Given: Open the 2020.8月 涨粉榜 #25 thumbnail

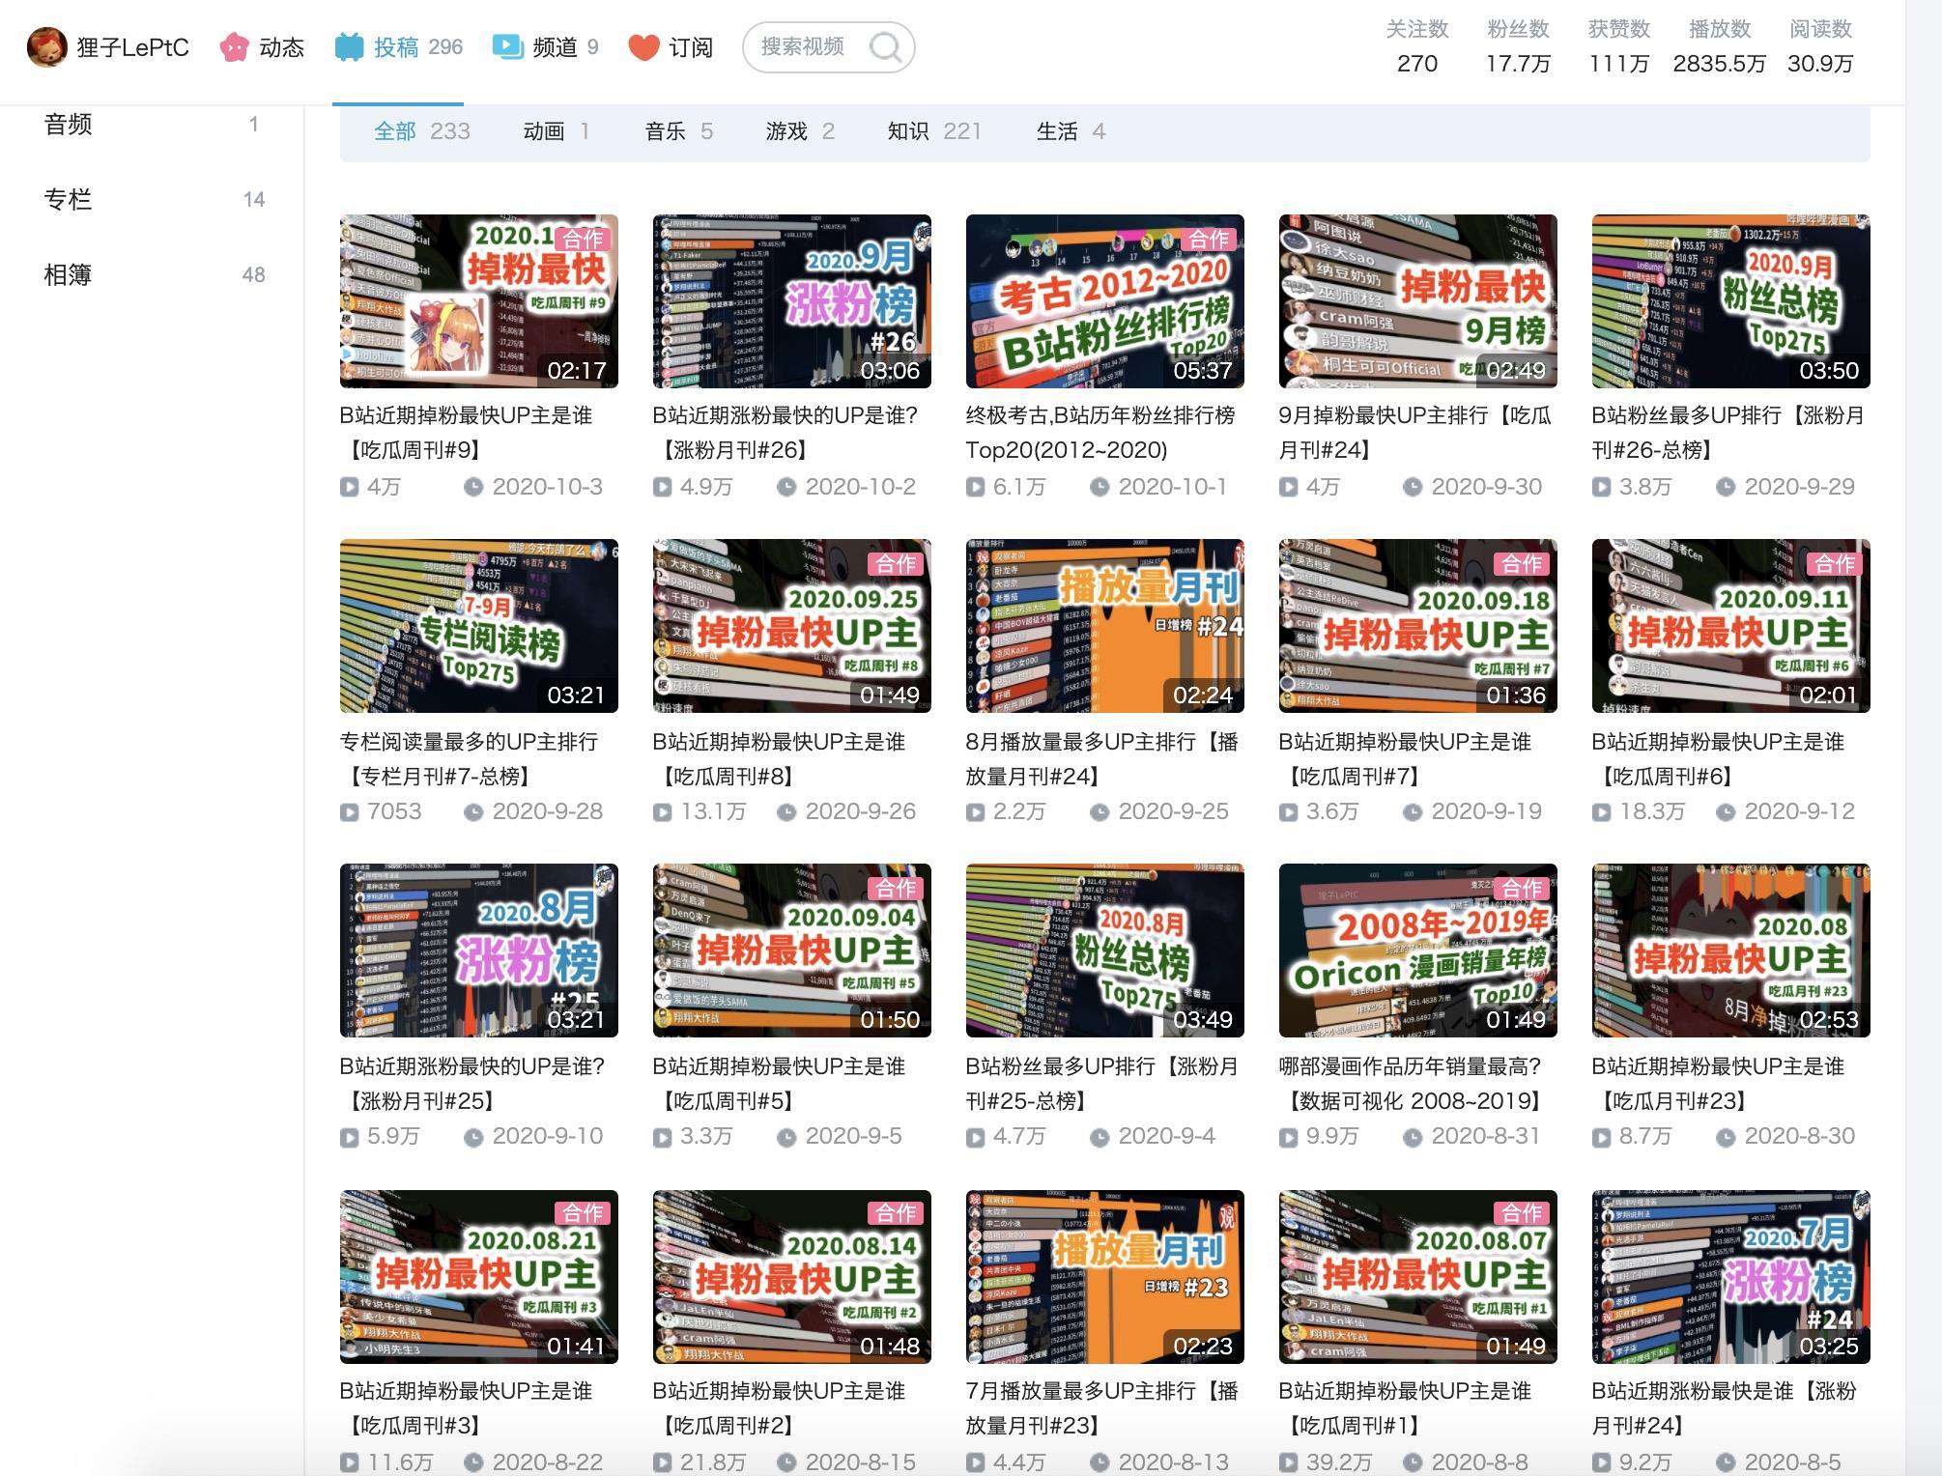Looking at the screenshot, I should [x=479, y=951].
